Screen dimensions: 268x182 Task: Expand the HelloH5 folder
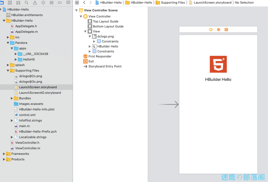tap(16, 59)
